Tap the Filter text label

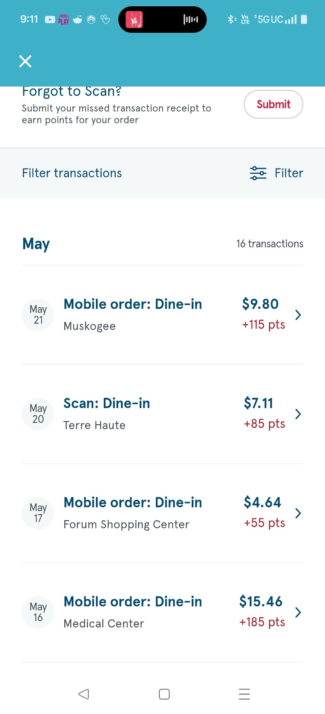289,173
